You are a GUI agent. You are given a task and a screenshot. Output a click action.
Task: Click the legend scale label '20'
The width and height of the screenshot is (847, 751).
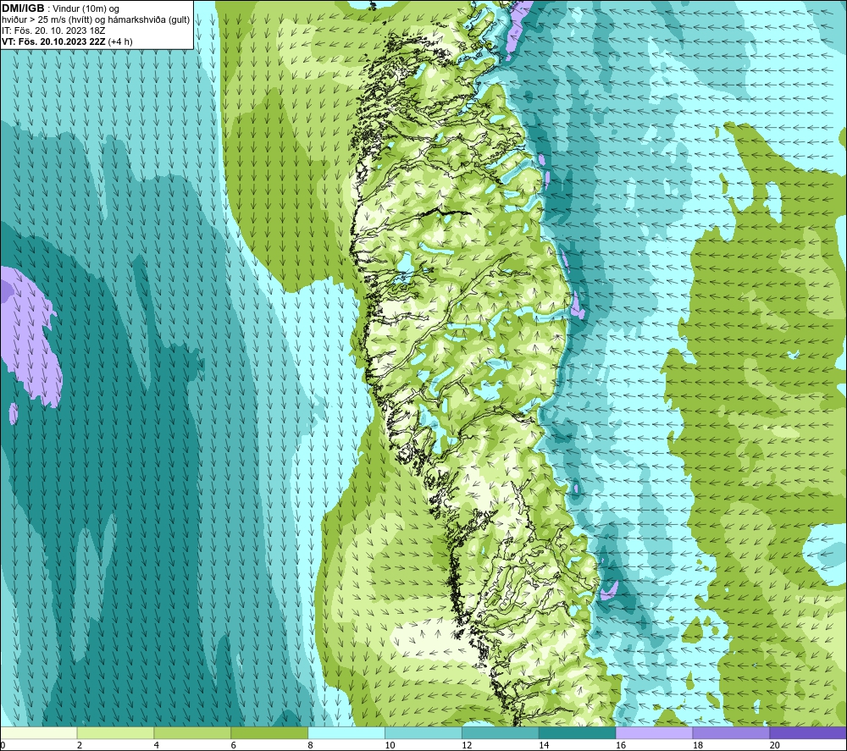point(775,745)
